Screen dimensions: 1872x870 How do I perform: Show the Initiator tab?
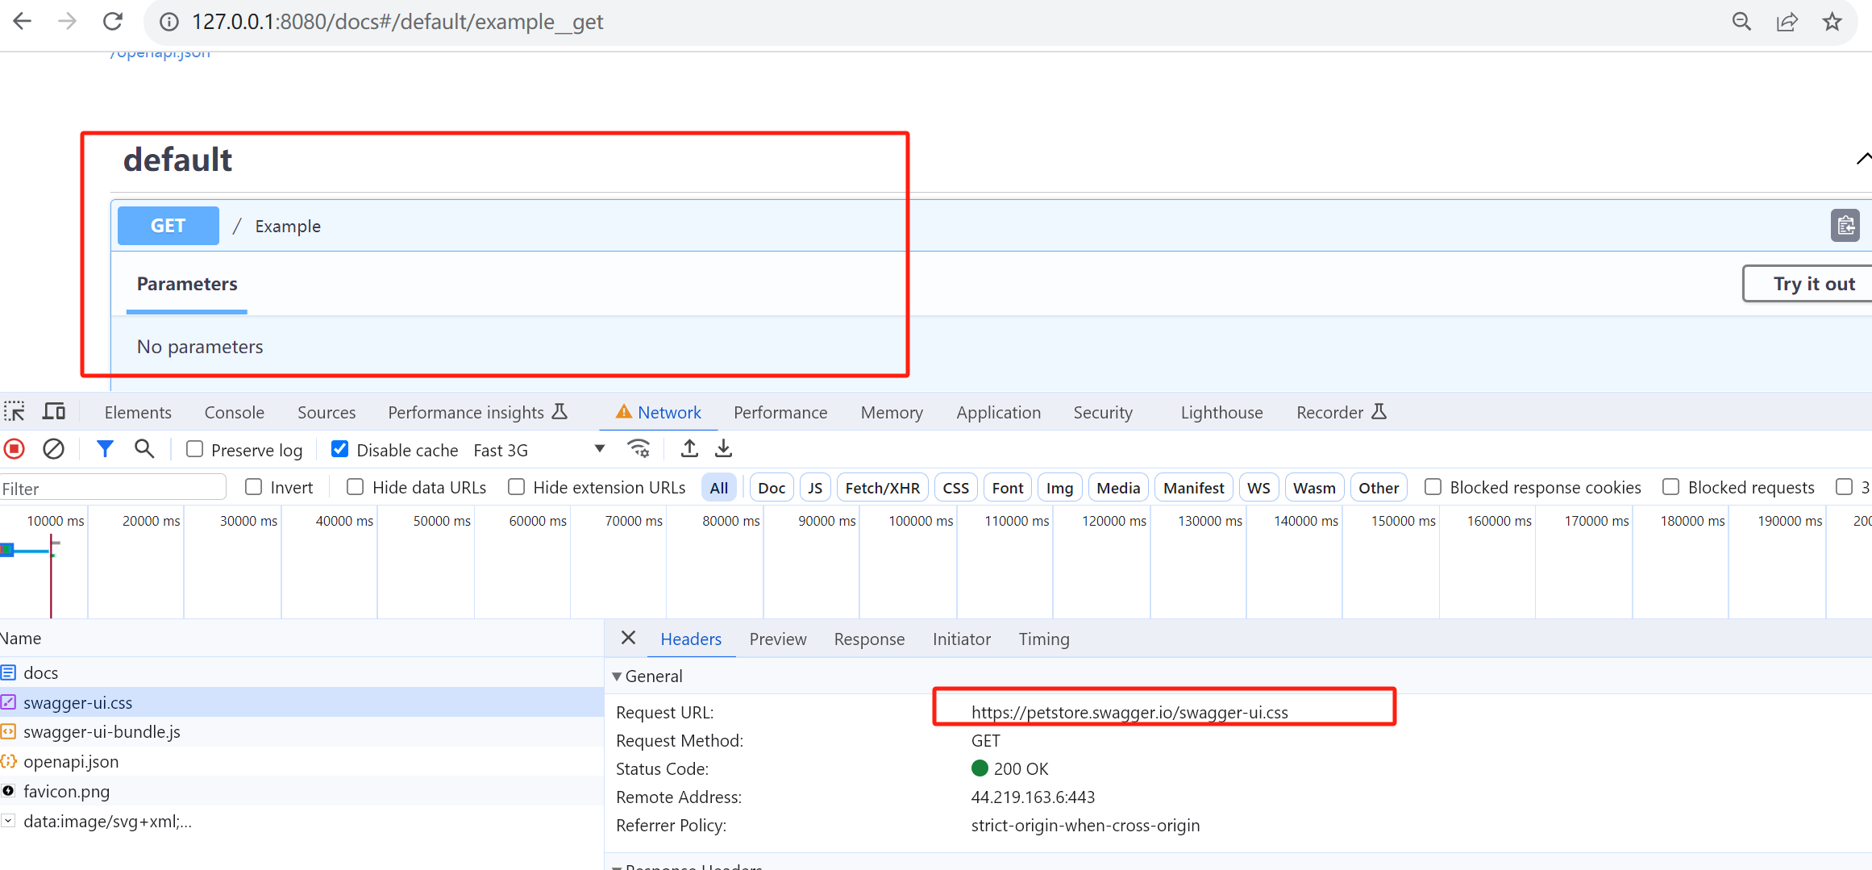(x=961, y=639)
